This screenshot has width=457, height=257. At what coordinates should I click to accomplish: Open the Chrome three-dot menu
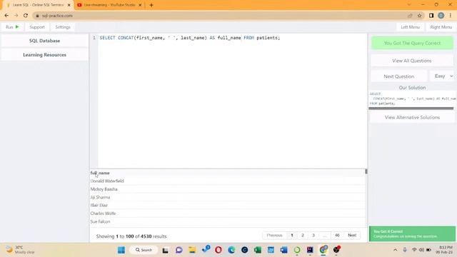click(451, 16)
